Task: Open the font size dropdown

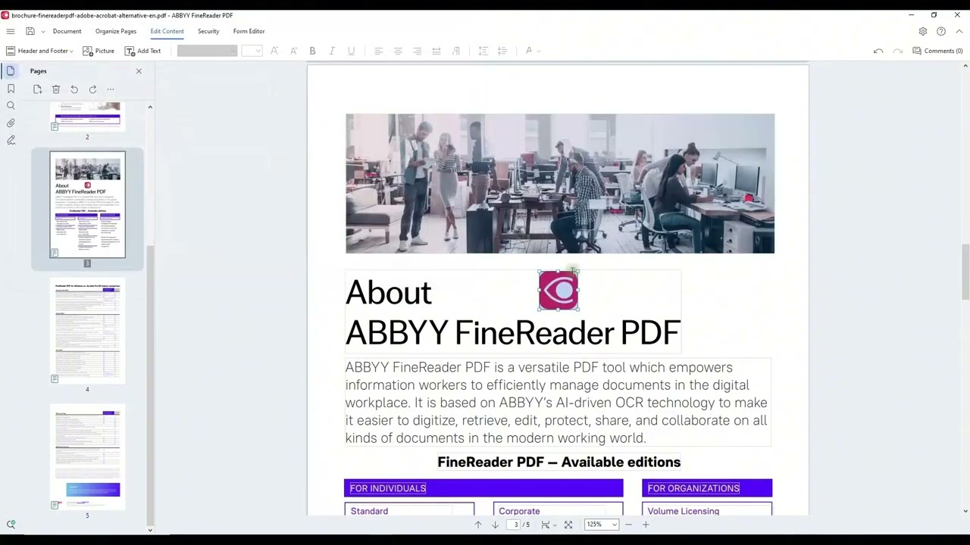Action: pos(252,51)
